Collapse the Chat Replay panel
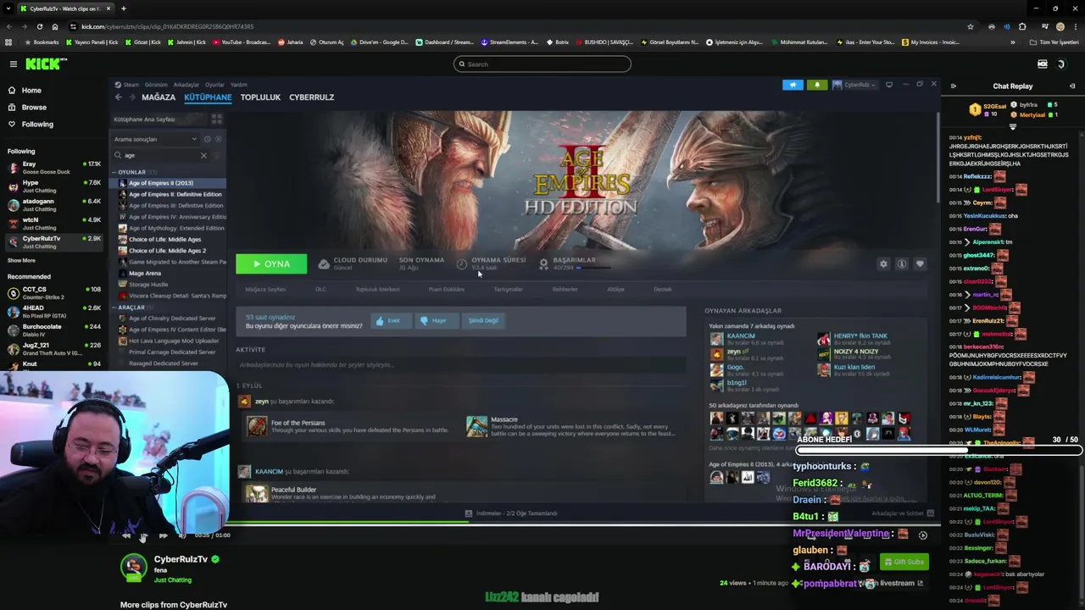 pos(954,86)
